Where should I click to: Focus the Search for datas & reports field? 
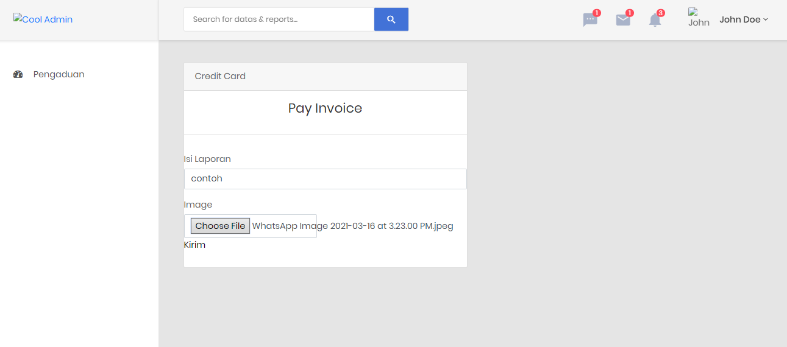click(x=279, y=19)
